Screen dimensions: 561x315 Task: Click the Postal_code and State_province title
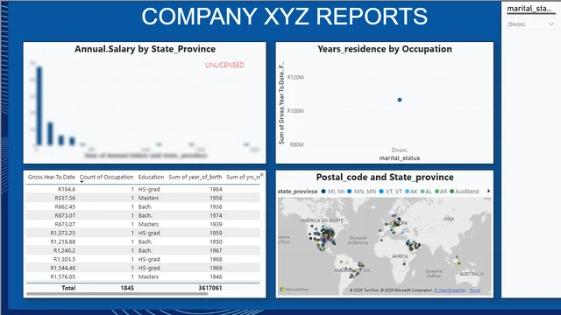385,177
